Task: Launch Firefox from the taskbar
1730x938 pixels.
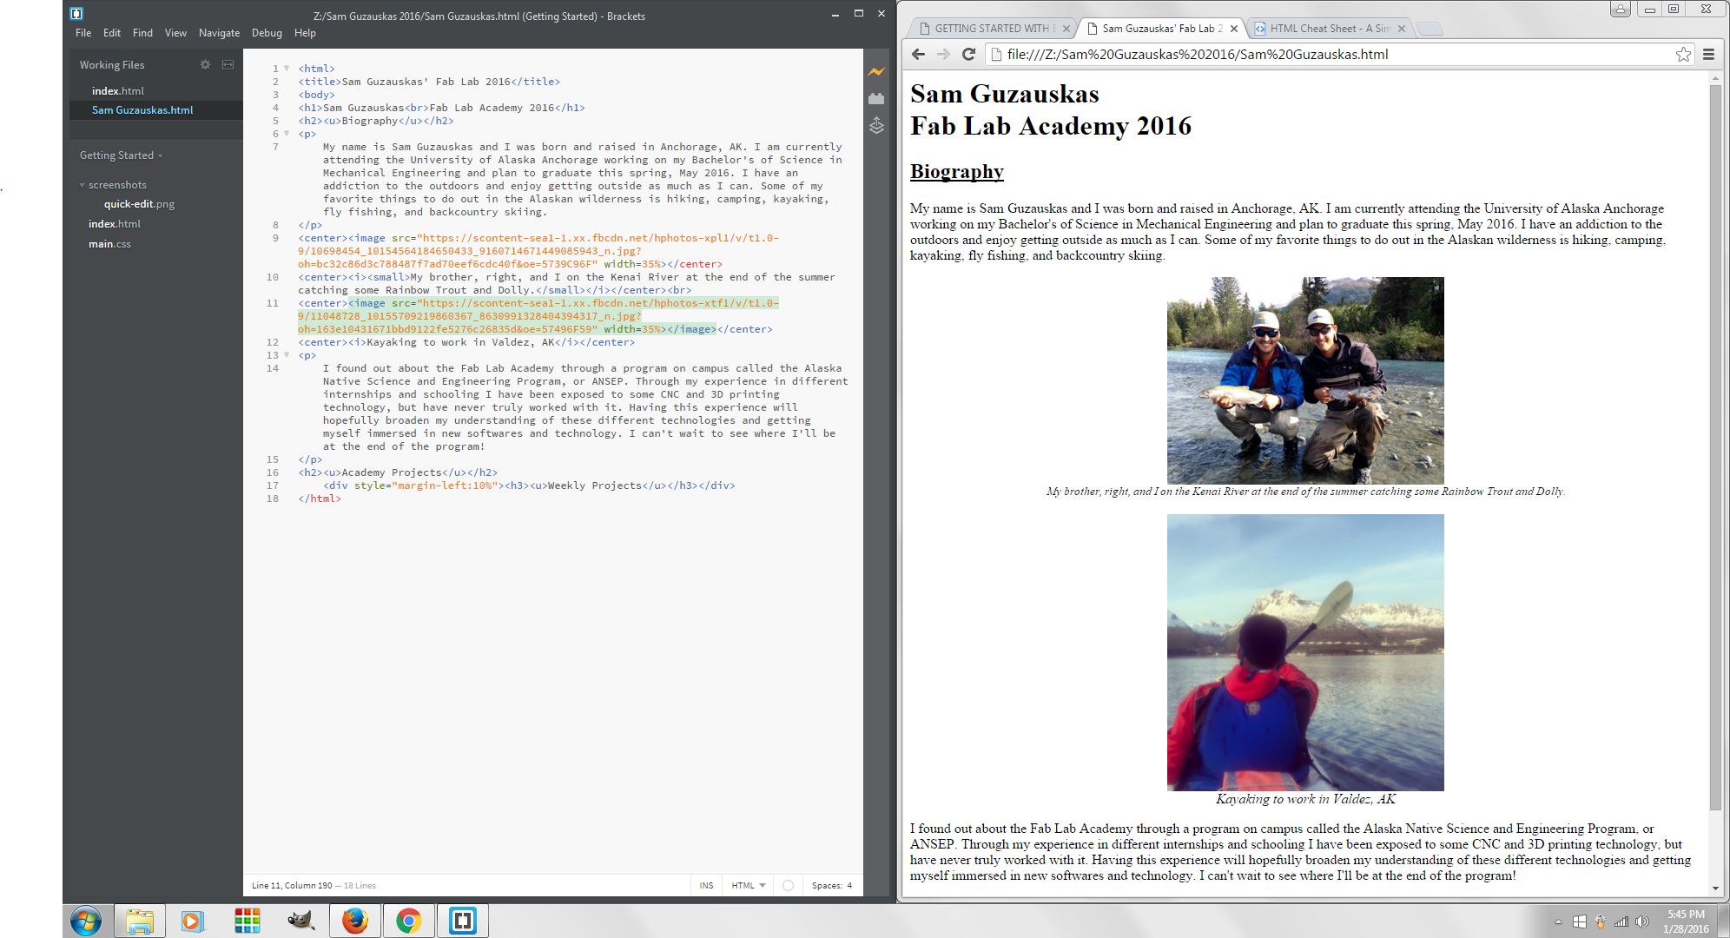Action: tap(354, 921)
